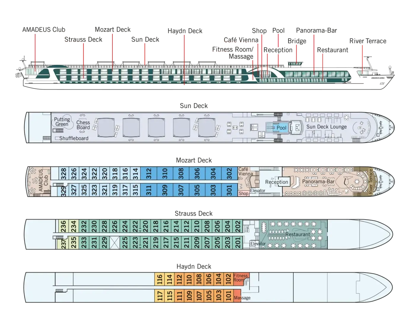Select cabin 101 on the Haydn Deck
This screenshot has width=415, height=327.
click(228, 296)
